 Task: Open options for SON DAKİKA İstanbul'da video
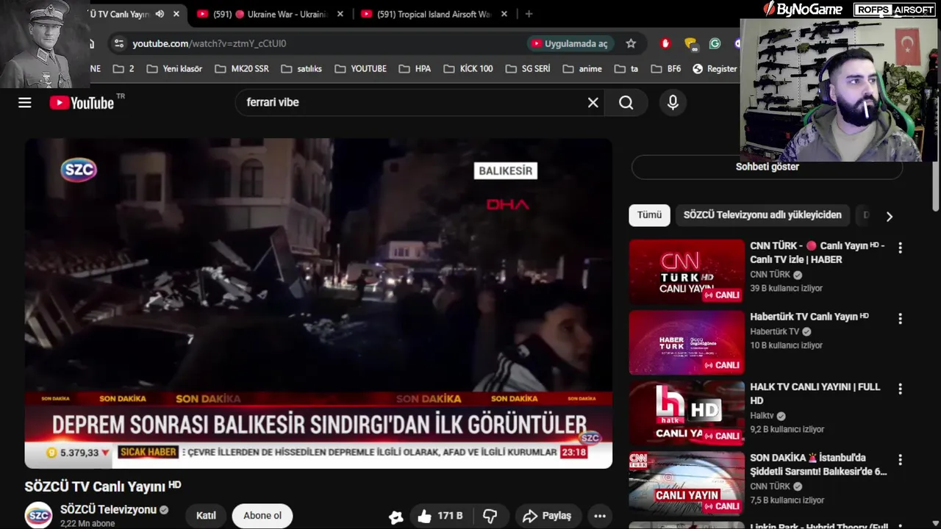[x=900, y=459]
